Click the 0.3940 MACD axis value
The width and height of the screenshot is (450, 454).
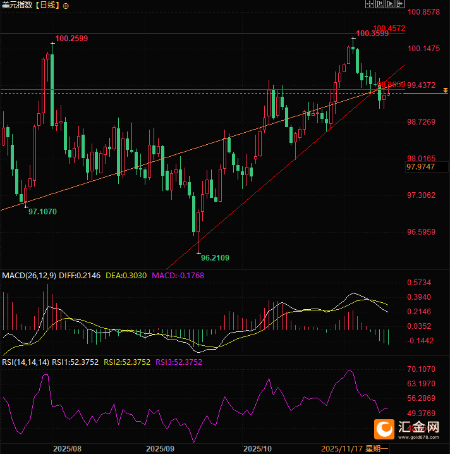pos(419,297)
